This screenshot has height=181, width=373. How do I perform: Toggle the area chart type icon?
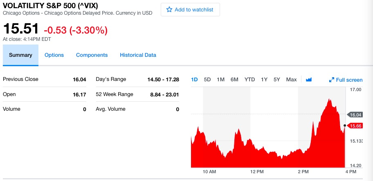[x=309, y=80]
